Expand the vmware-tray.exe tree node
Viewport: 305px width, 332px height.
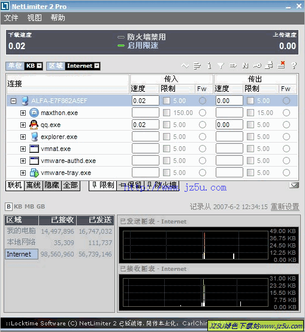pos(23,173)
